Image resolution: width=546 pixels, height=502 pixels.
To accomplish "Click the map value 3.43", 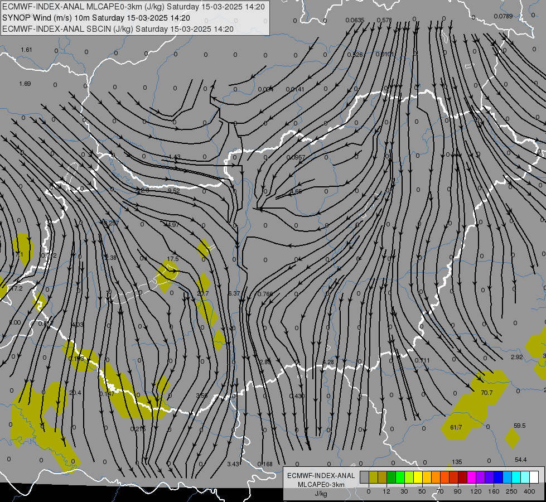I will click(x=233, y=464).
